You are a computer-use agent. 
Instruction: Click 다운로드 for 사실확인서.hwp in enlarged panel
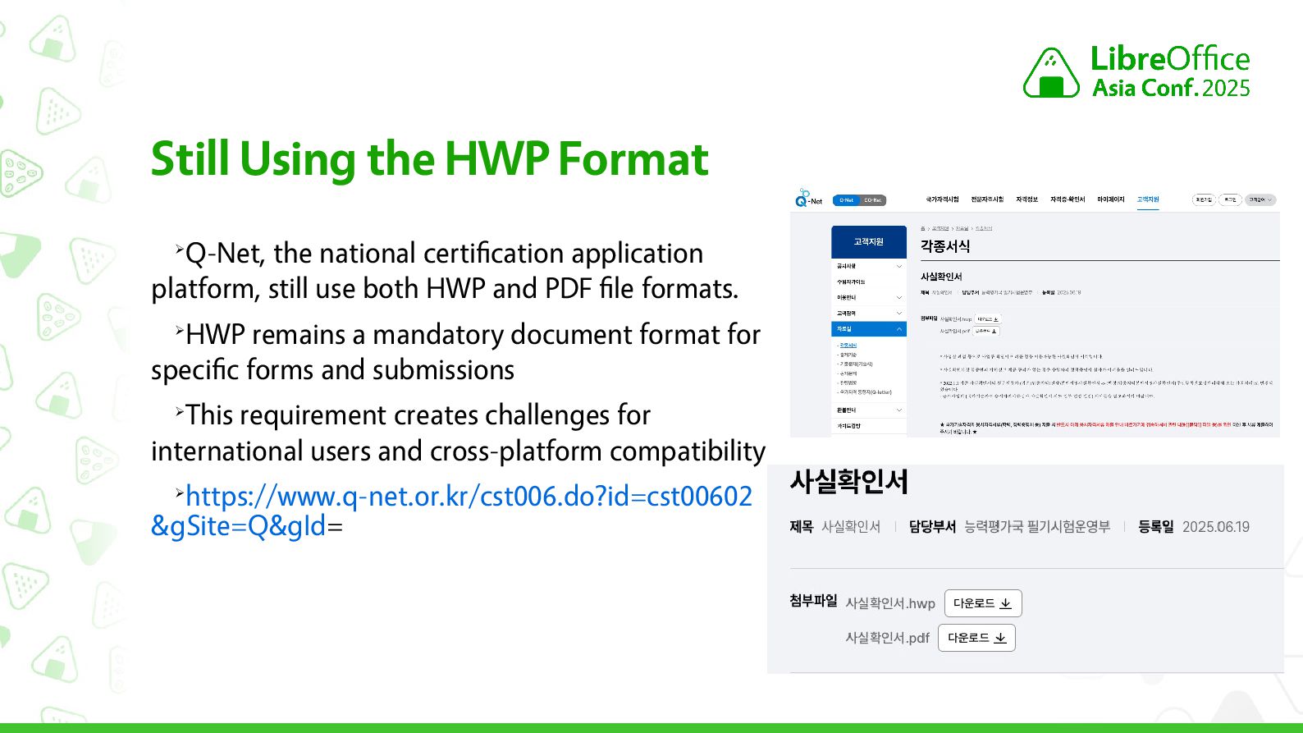(983, 603)
